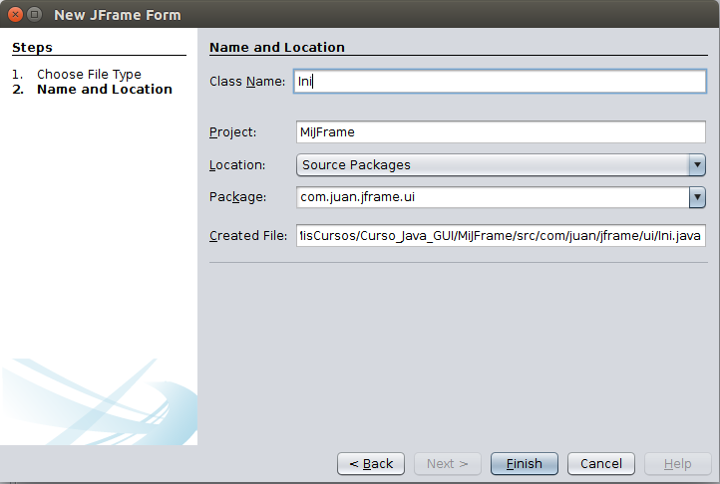Click the Project field containing MiJFrame

pos(501,132)
